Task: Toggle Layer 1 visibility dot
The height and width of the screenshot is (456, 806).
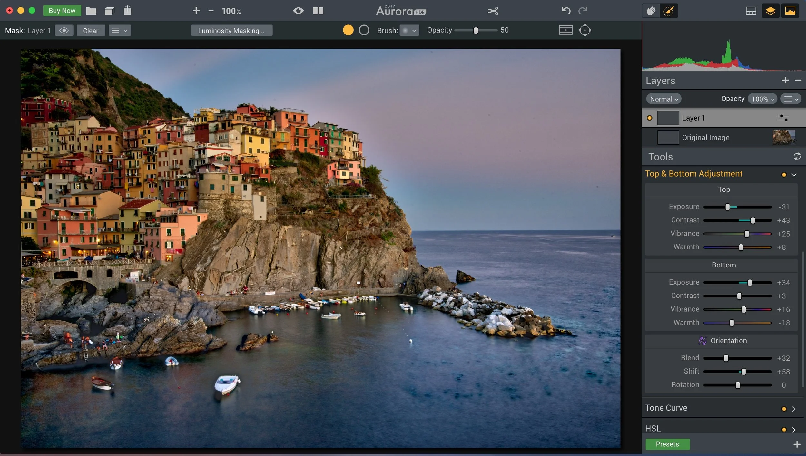Action: [650, 118]
